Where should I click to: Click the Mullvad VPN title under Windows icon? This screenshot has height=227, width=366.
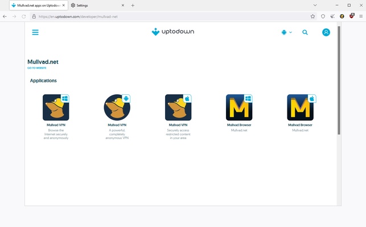point(56,125)
